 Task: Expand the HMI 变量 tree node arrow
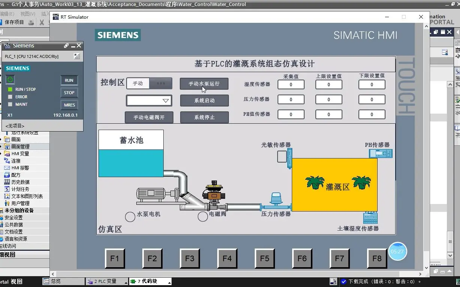click(1, 154)
